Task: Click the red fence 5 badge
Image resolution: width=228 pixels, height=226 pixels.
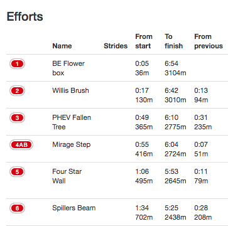Action: pyautogui.click(x=17, y=172)
